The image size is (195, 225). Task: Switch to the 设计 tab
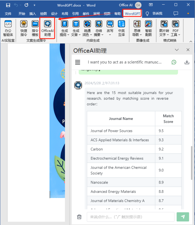click(x=54, y=14)
